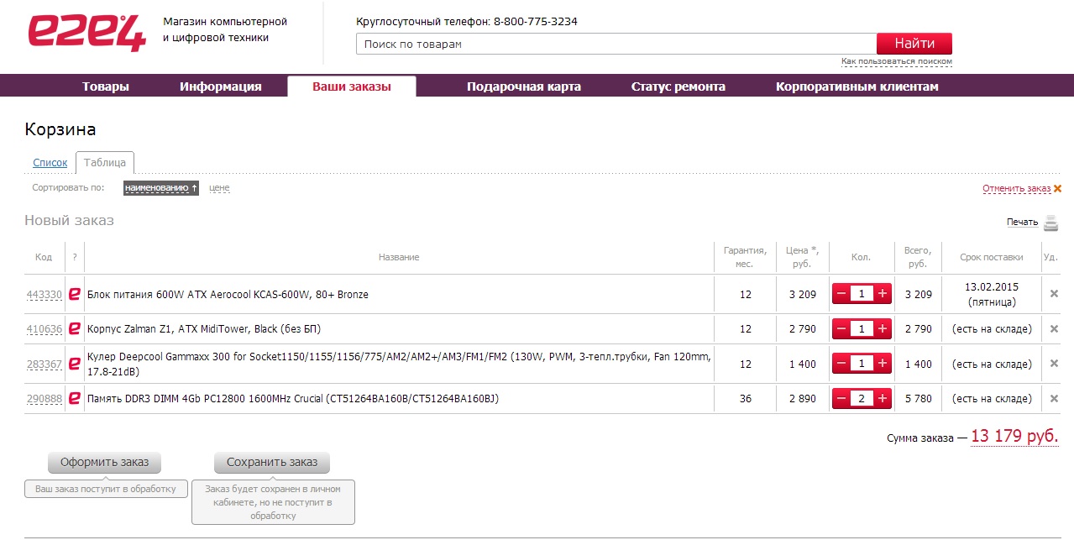The height and width of the screenshot is (540, 1074).
Task: Open product code 283367
Action: coord(45,364)
